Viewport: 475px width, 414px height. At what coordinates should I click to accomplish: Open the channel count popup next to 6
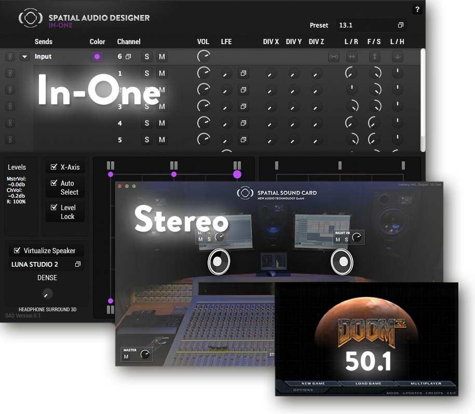pyautogui.click(x=128, y=57)
